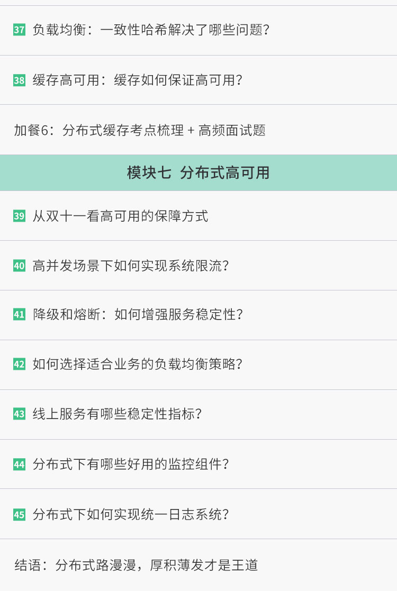Click the green 42 lesson number badge
Screen dimensions: 397x591
(x=19, y=364)
